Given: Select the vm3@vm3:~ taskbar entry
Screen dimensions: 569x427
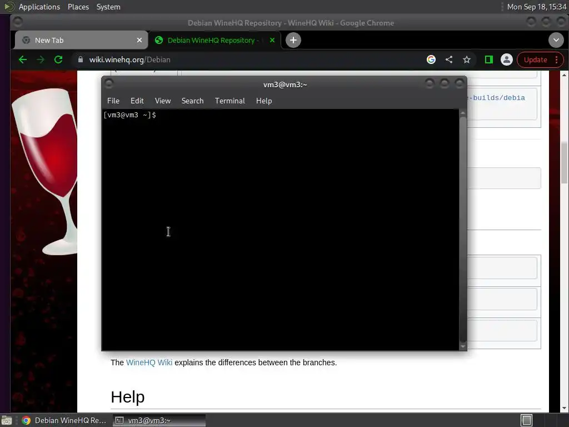Looking at the screenshot, I should (159, 420).
